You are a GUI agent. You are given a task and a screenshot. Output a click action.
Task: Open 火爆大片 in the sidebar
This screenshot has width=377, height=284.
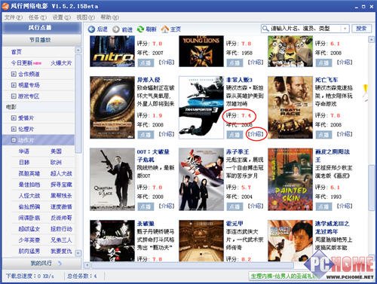[x=61, y=63]
